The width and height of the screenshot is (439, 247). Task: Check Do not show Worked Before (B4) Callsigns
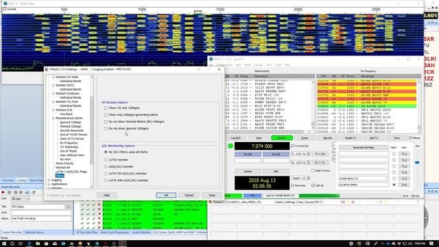(x=106, y=122)
